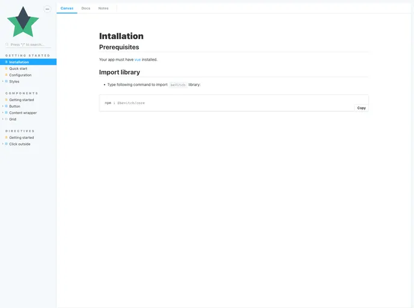414x308 pixels.
Task: Click the search magnifier icon
Action: coord(7,45)
